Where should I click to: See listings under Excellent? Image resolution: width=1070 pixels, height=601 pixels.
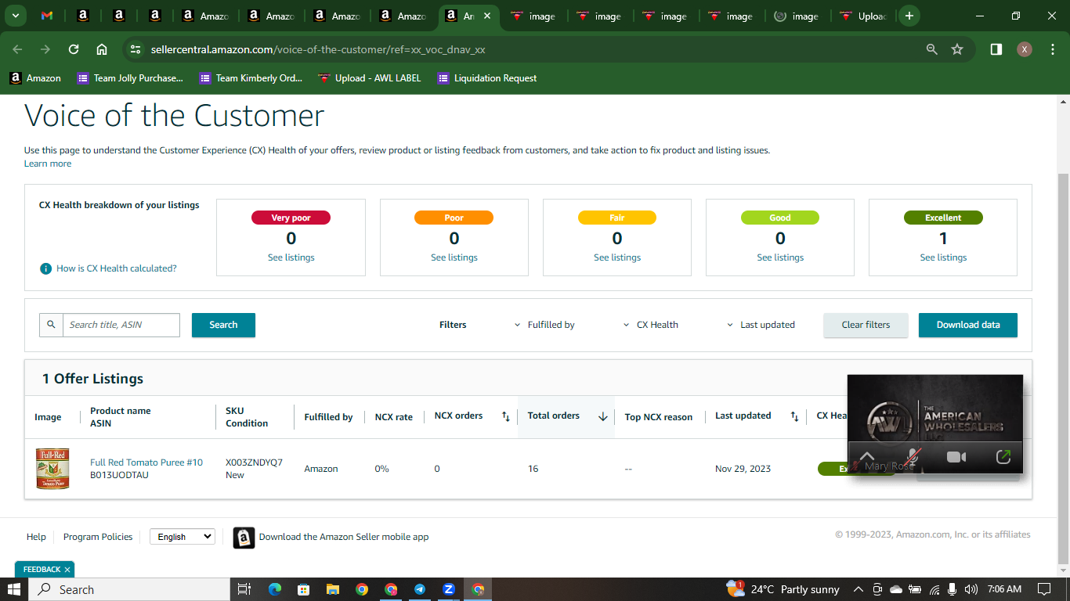(943, 257)
